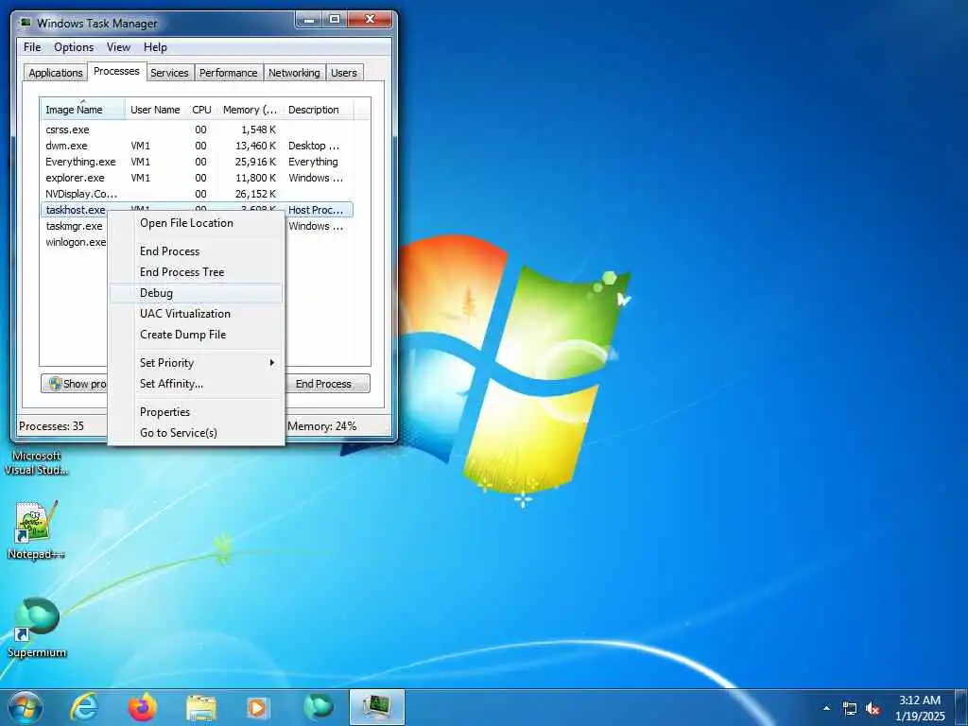Choose Create Dump File
Viewport: 968px width, 726px height.
pyautogui.click(x=197, y=335)
